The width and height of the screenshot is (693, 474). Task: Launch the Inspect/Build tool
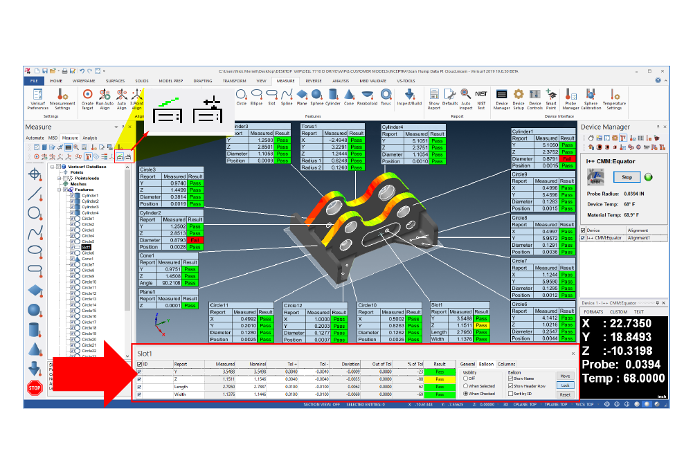click(409, 97)
